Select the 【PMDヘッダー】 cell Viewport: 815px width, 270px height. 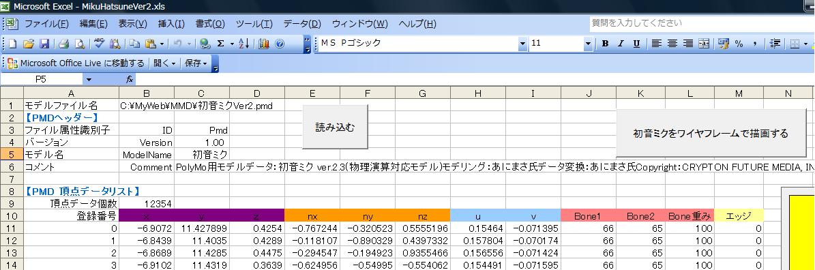71,118
